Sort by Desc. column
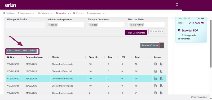212x100 pixels. point(113,57)
